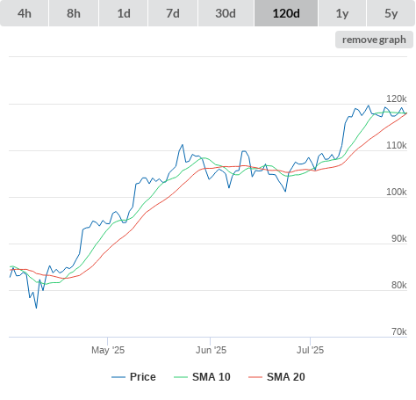The width and height of the screenshot is (416, 400).
Task: Hide the SMA 10 line via legend
Action: pyautogui.click(x=202, y=377)
